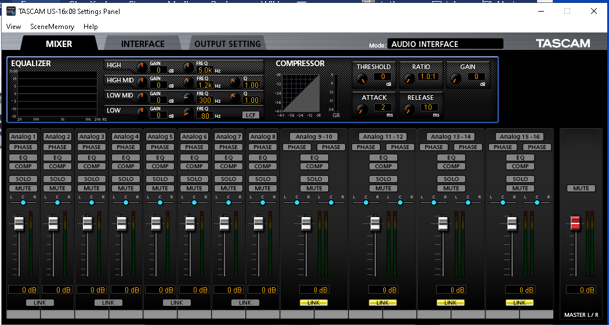Enable COMP on Analog 15 - 16
The image size is (609, 325).
pos(520,166)
